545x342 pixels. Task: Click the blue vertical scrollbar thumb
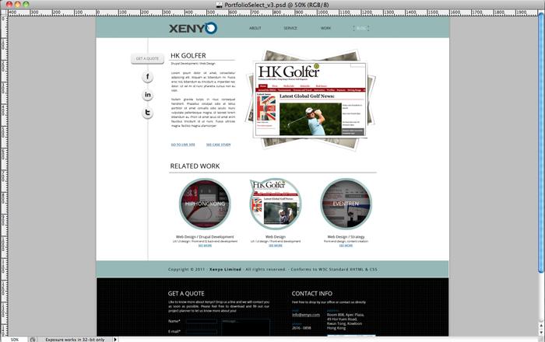coord(541,143)
